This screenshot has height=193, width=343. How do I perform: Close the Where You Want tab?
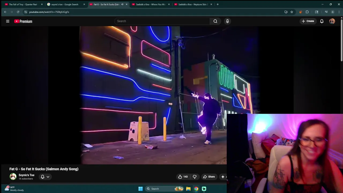[169, 4]
